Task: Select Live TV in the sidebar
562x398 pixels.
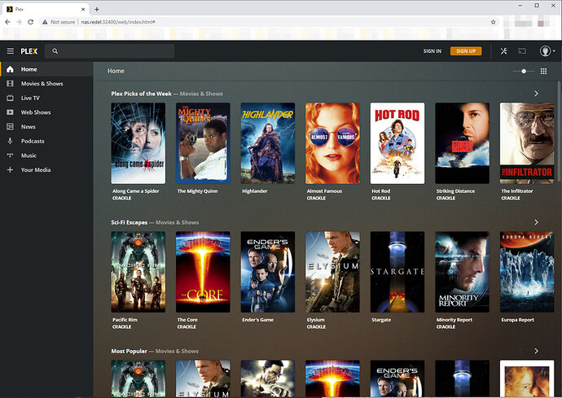Action: click(x=46, y=98)
